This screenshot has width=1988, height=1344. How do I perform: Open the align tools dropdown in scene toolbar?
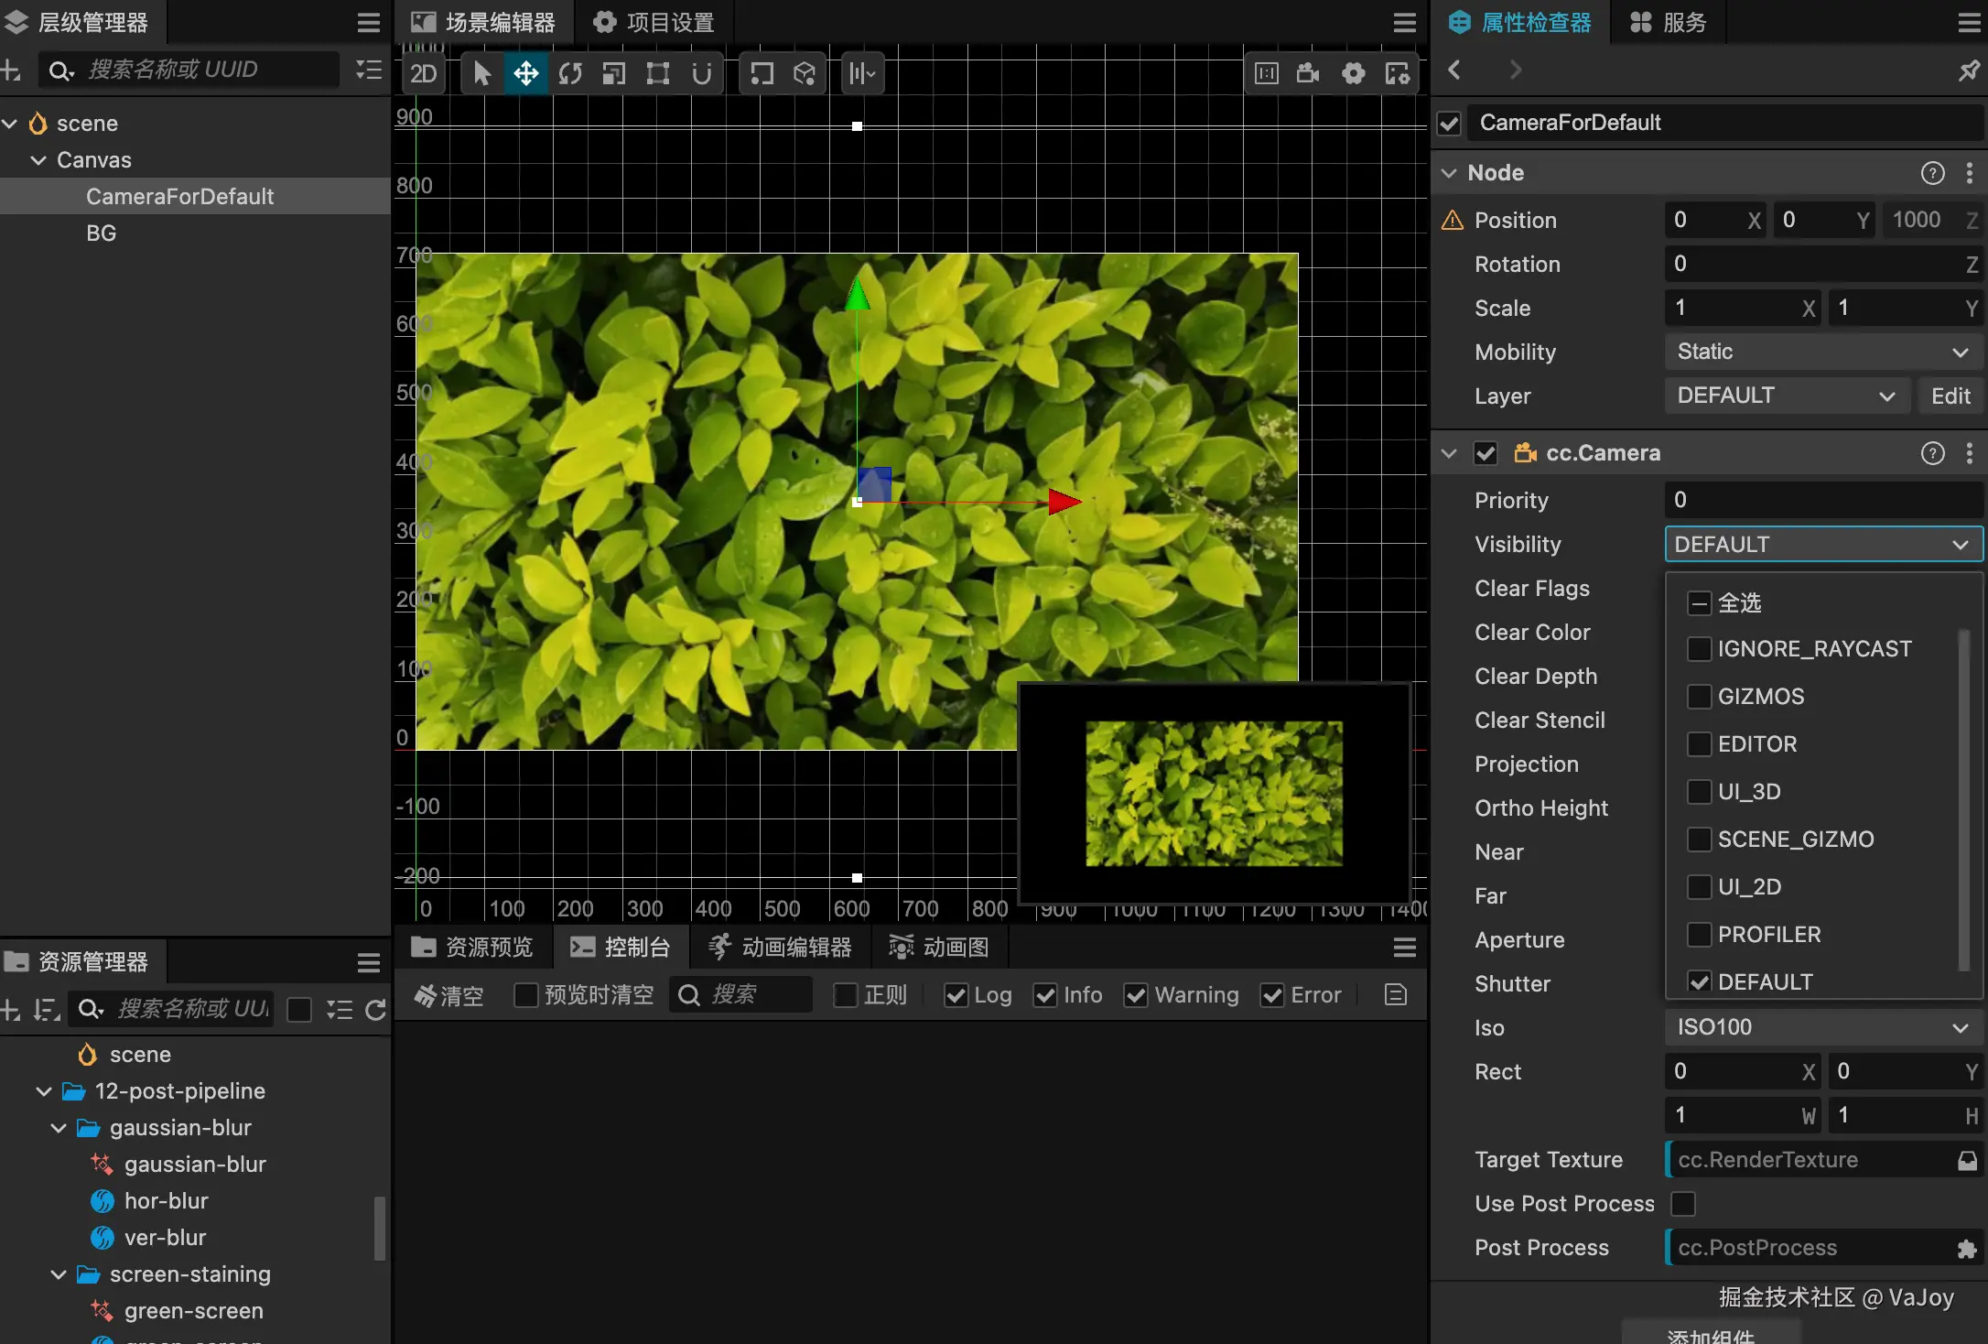[862, 73]
